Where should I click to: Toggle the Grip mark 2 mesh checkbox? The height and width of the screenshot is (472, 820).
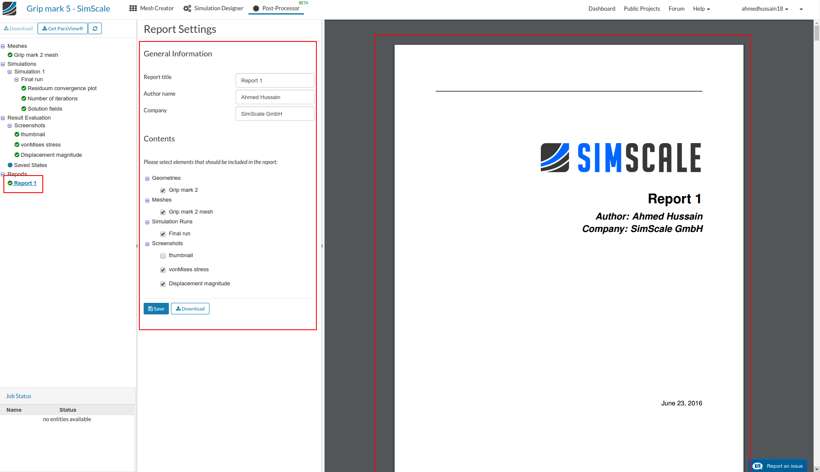coord(163,212)
